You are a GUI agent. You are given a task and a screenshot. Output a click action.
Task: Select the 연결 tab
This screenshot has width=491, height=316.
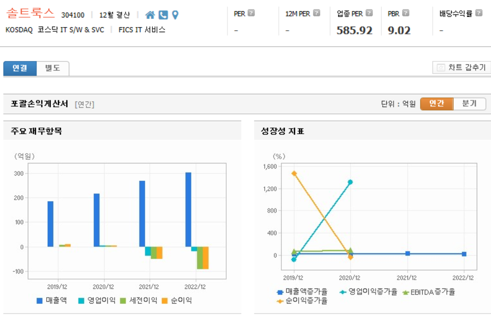click(x=19, y=67)
